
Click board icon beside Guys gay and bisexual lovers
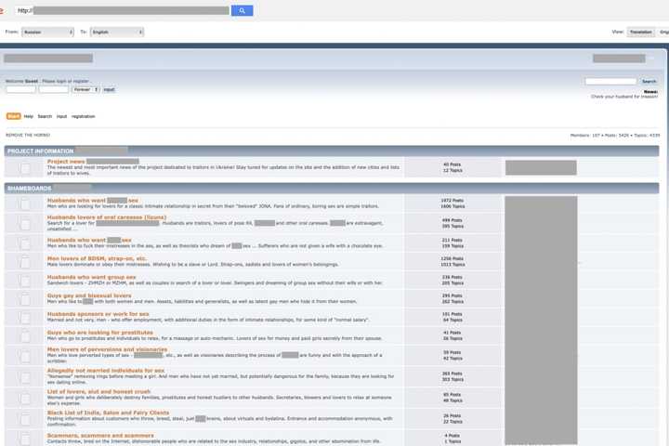(x=25, y=298)
